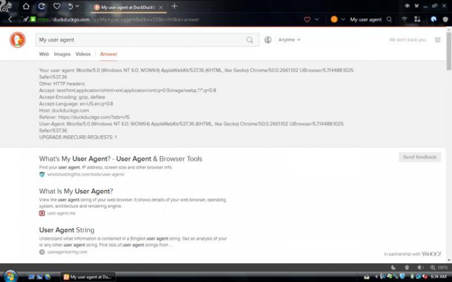This screenshot has width=452, height=282.
Task: Open the region globe selector
Action: click(x=268, y=40)
